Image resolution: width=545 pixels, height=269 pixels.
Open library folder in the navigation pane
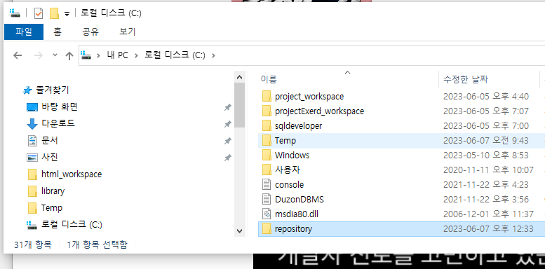tap(53, 191)
